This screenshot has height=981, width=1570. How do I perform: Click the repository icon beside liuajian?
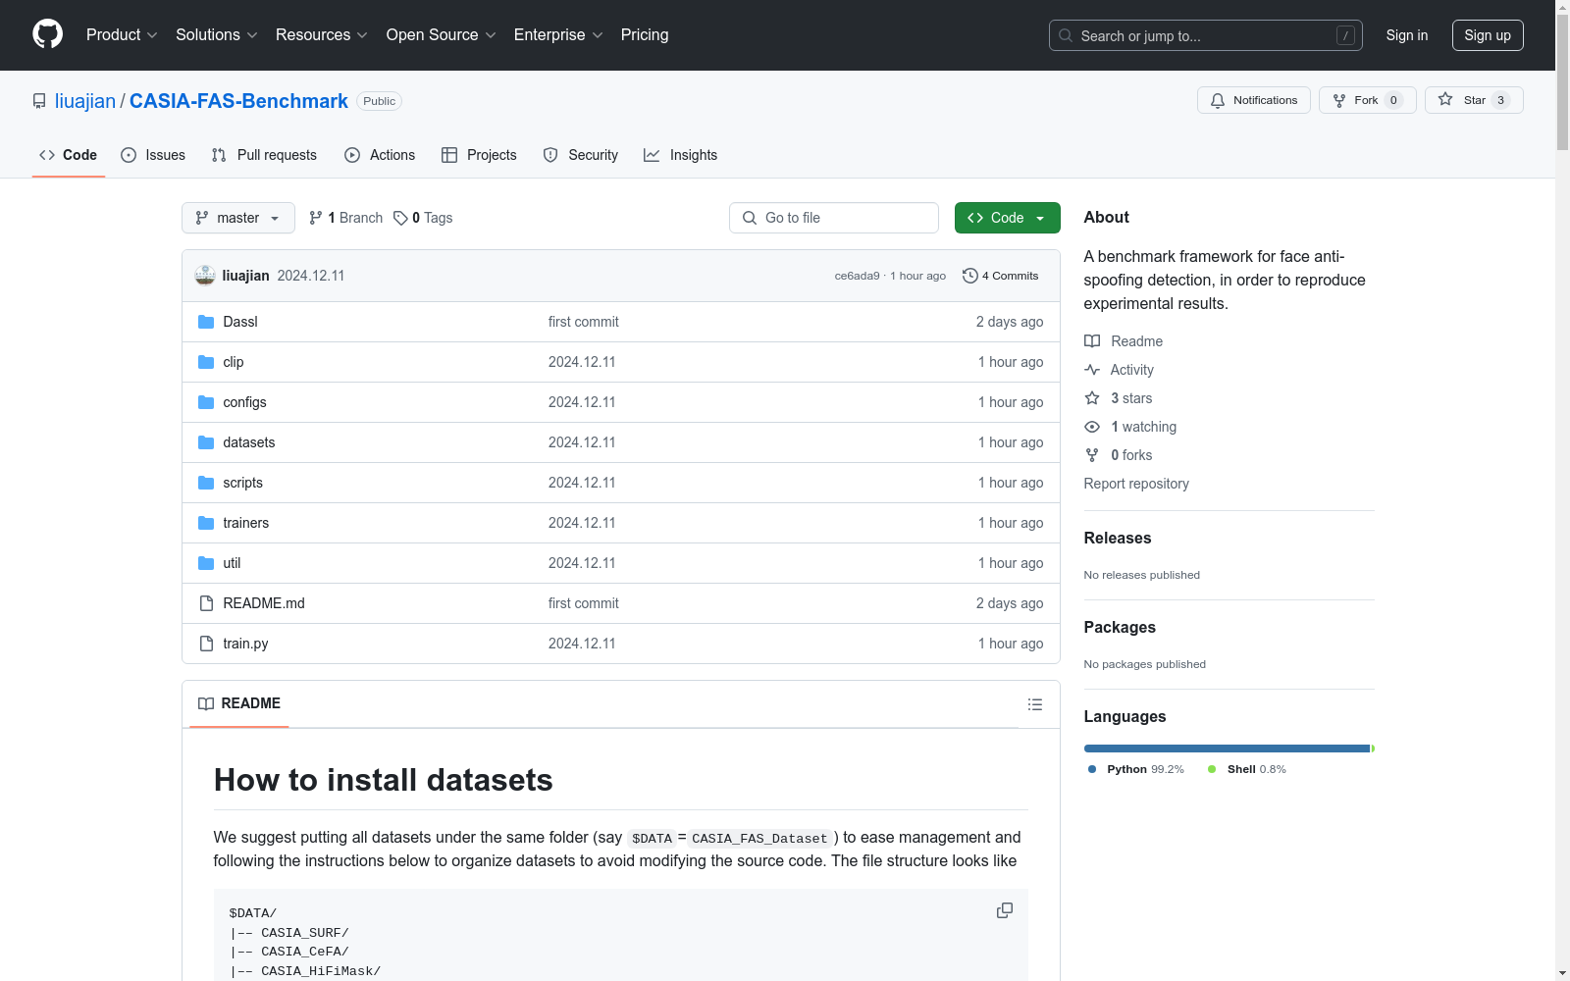pyautogui.click(x=39, y=101)
